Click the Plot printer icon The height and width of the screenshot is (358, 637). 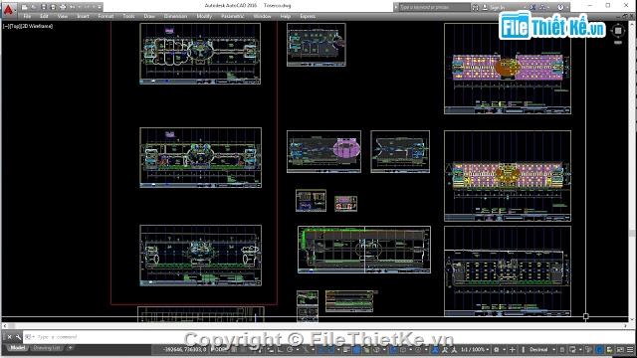click(63, 7)
